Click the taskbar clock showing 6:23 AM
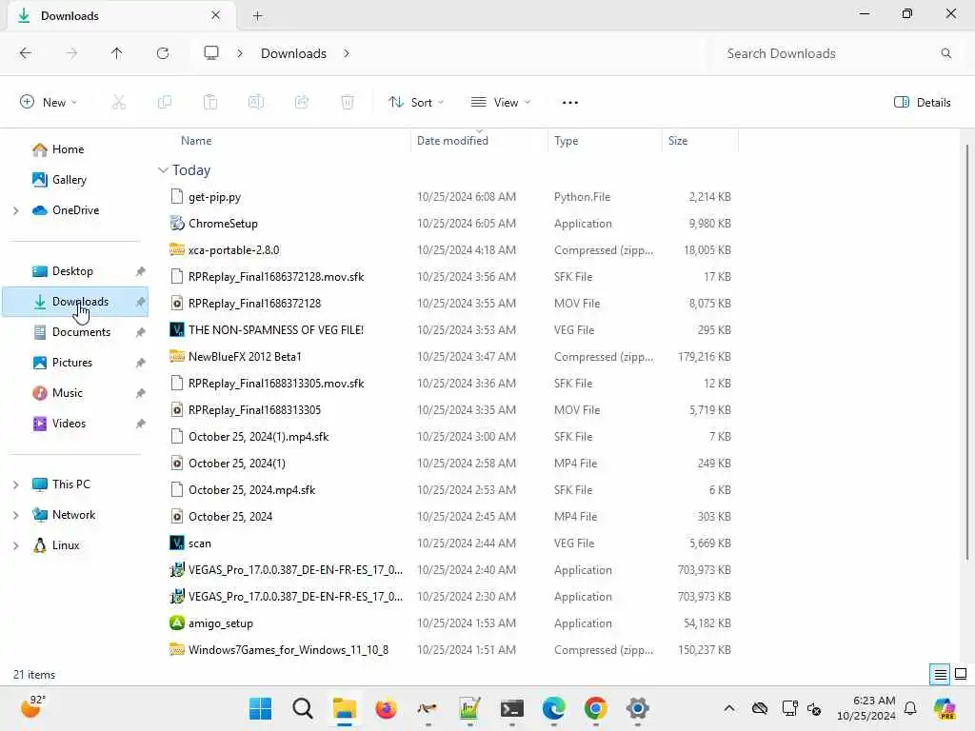975x731 pixels. (x=866, y=708)
